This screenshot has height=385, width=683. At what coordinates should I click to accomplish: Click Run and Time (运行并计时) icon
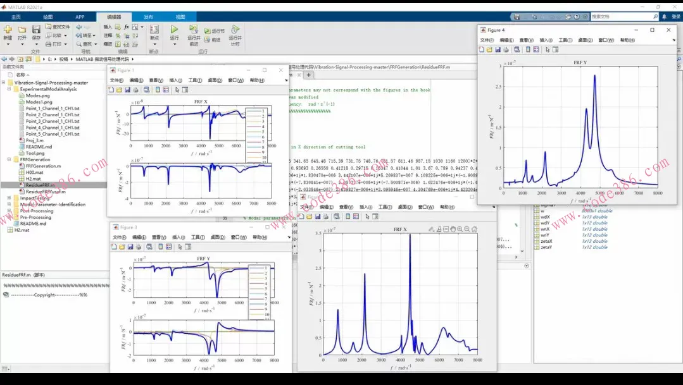[x=235, y=29]
